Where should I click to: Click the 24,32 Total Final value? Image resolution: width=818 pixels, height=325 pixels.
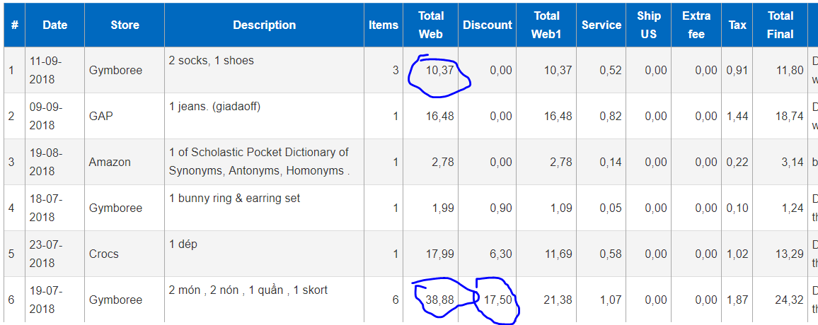(789, 300)
